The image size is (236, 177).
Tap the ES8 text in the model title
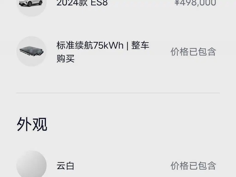click(99, 3)
